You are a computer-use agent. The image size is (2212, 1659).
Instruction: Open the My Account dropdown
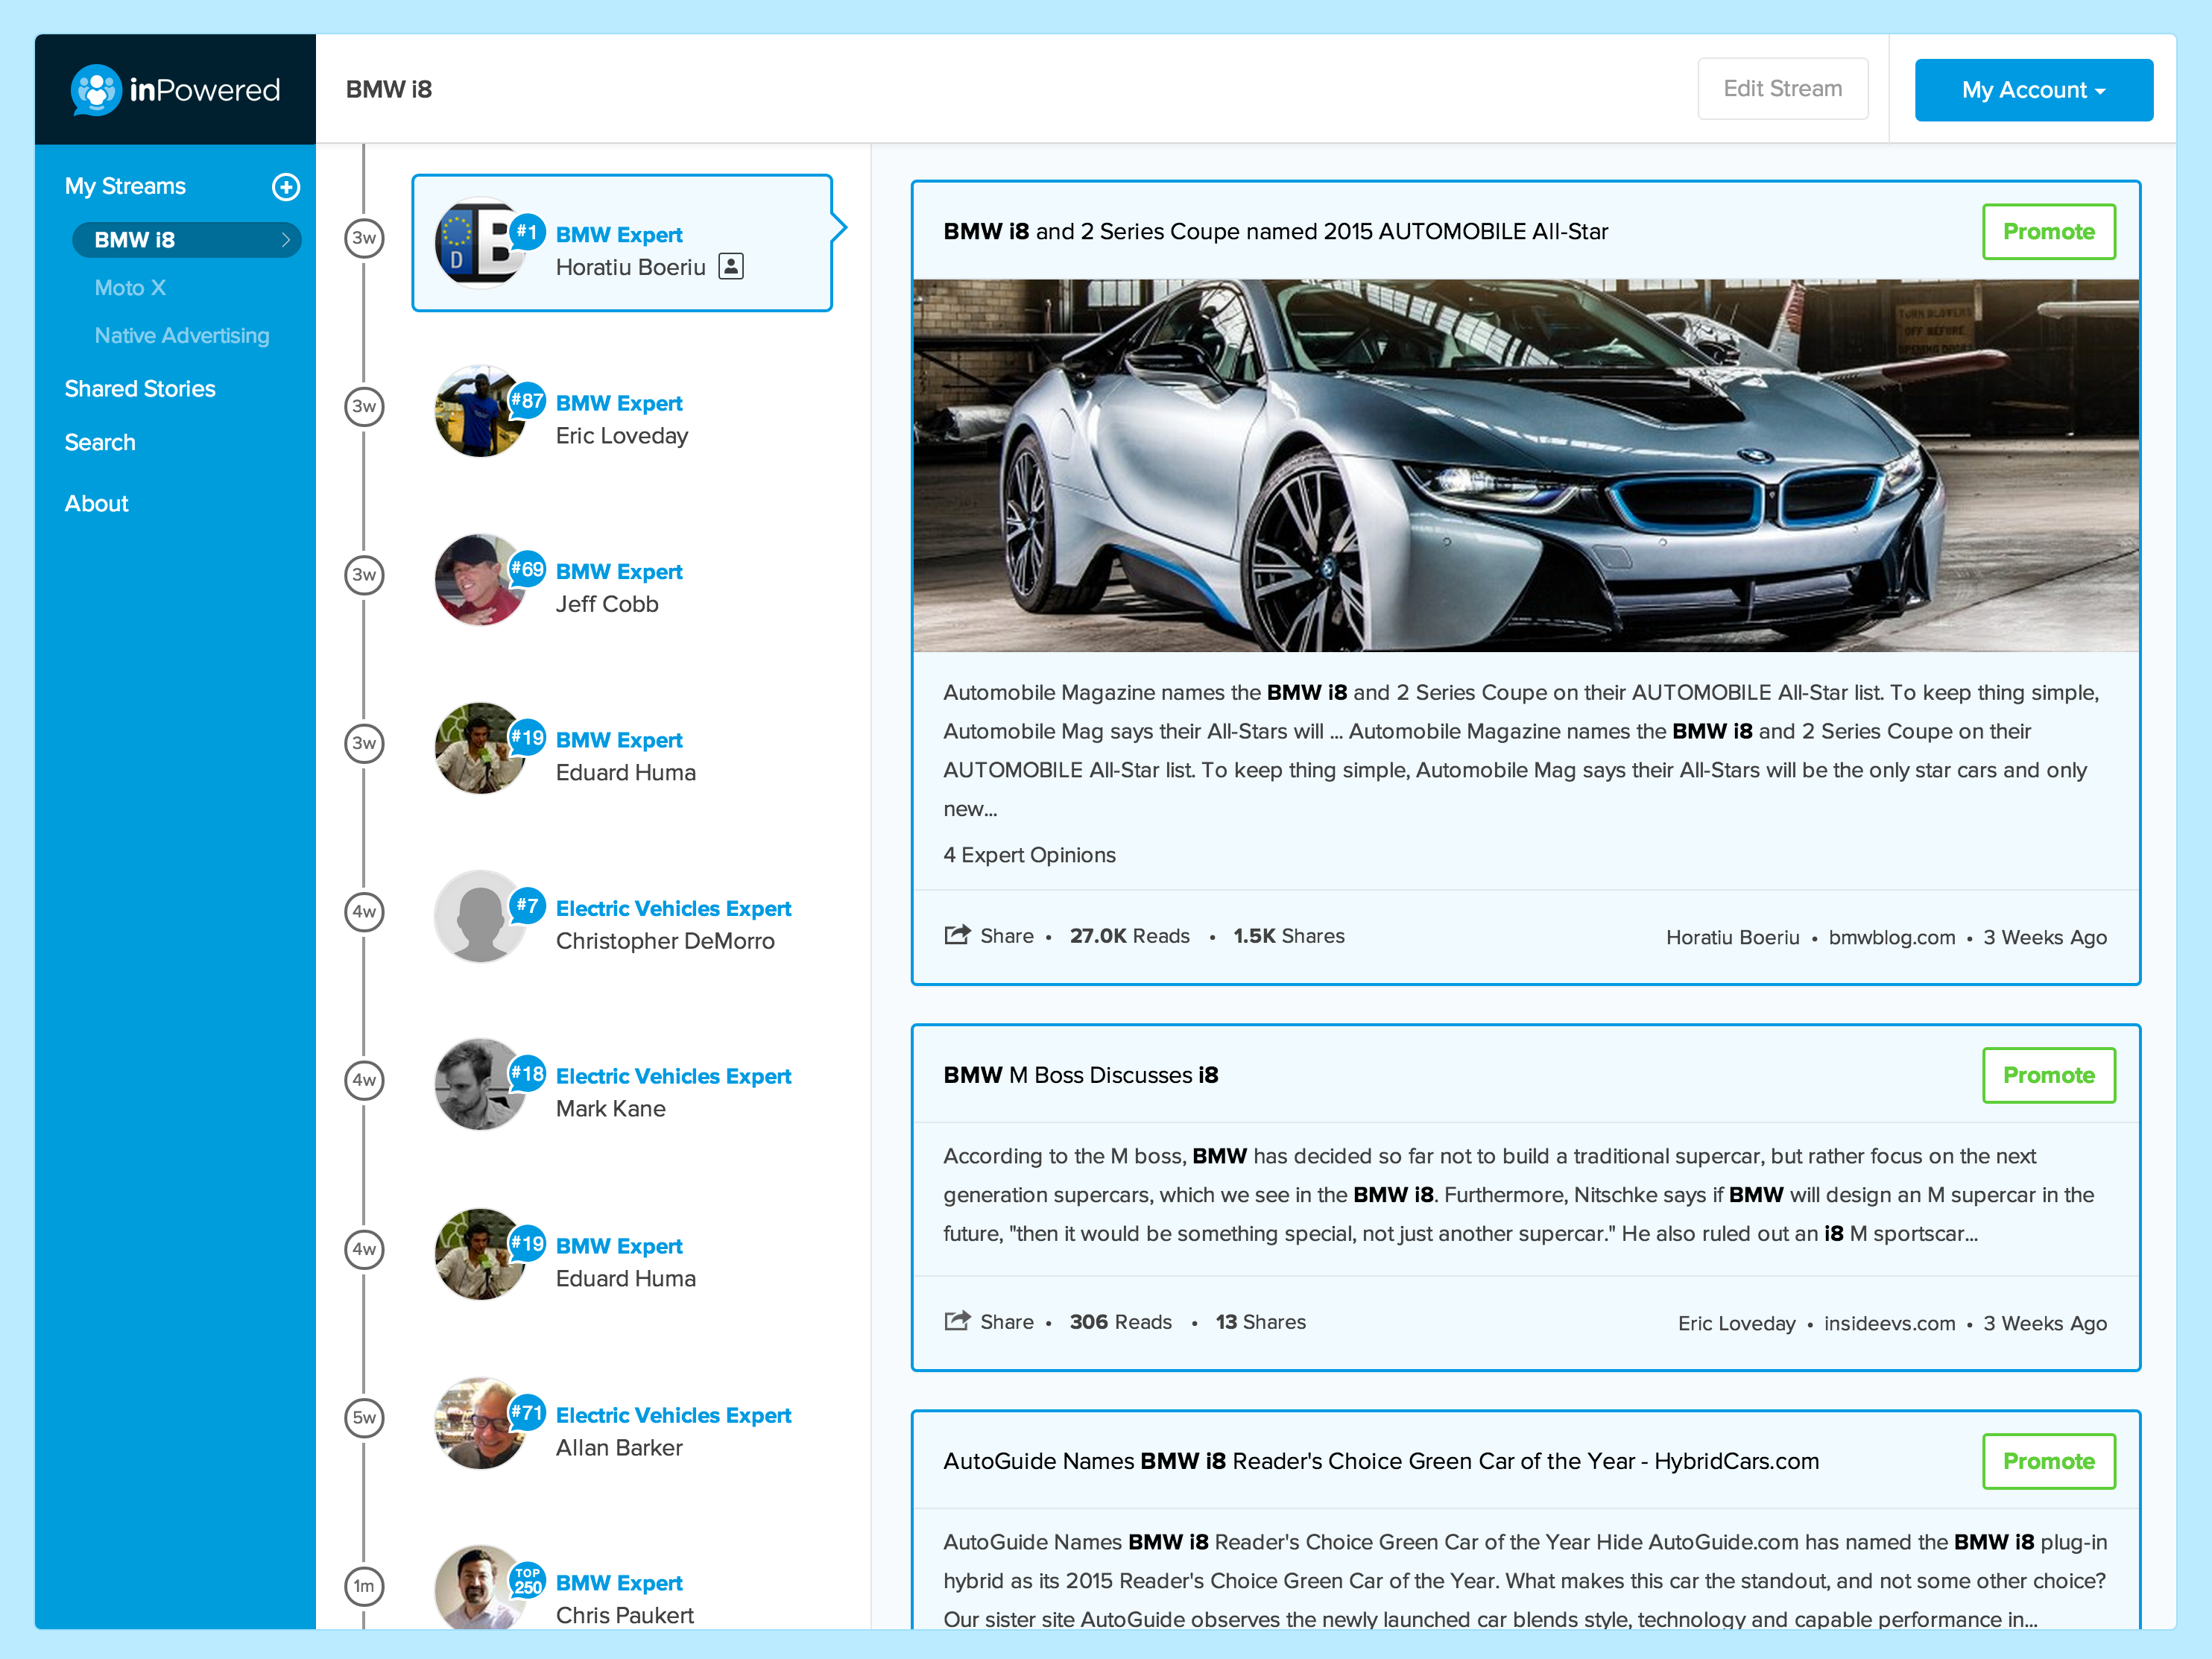tap(2033, 90)
